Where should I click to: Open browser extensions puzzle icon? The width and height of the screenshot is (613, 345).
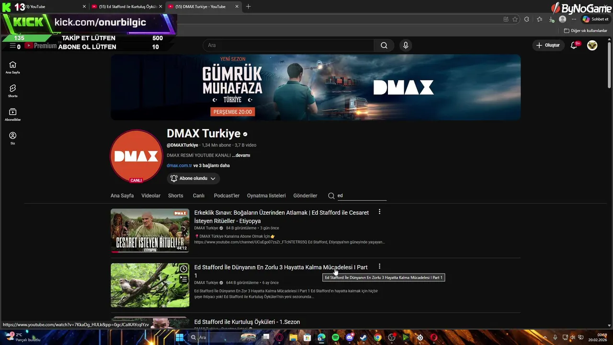tap(527, 19)
